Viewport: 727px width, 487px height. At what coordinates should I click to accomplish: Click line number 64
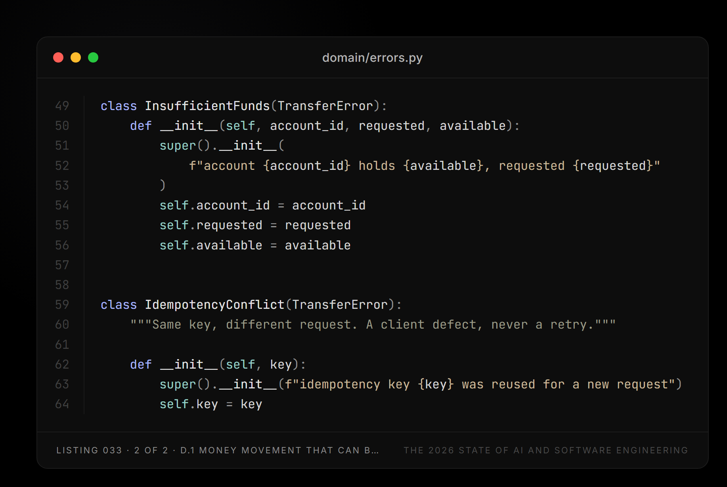click(62, 404)
